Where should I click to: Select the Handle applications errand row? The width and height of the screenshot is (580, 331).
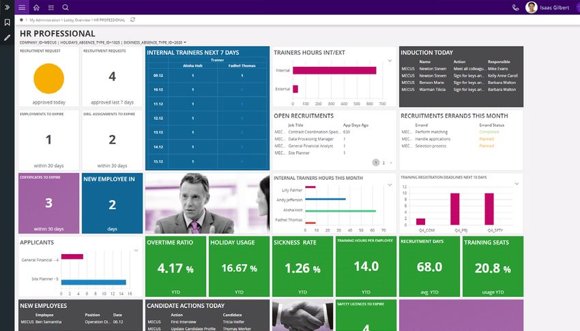461,139
